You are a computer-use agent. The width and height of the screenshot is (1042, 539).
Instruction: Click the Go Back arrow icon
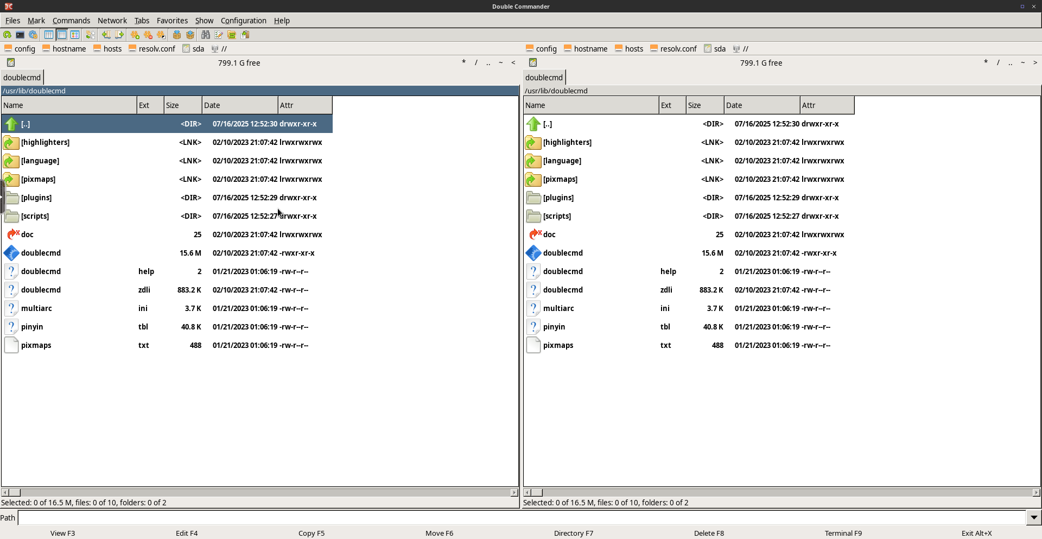click(x=106, y=35)
